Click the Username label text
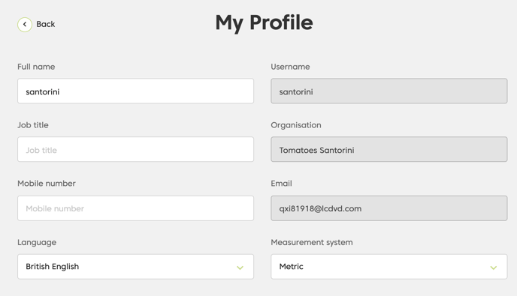Viewport: 517px width, 296px height. tap(291, 67)
